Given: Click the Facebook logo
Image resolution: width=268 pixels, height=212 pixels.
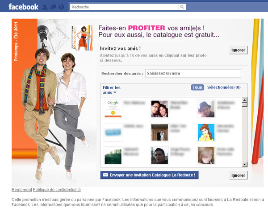Looking at the screenshot, I should point(23,7).
